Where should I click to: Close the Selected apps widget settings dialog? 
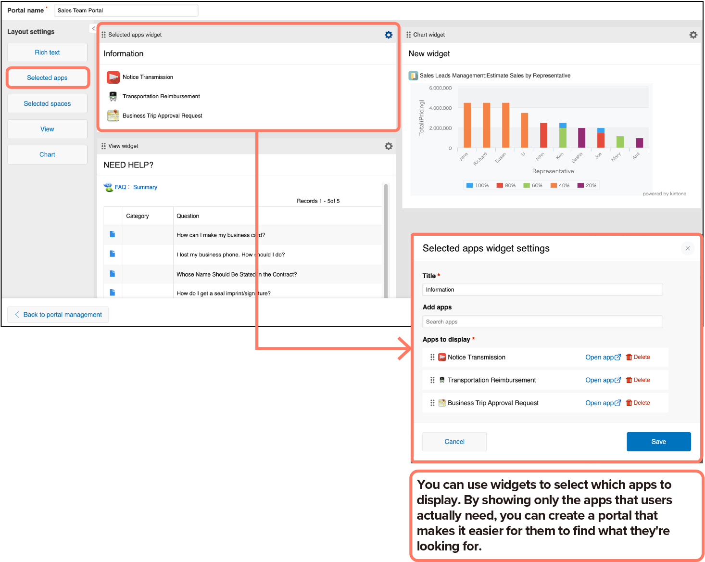(x=688, y=248)
